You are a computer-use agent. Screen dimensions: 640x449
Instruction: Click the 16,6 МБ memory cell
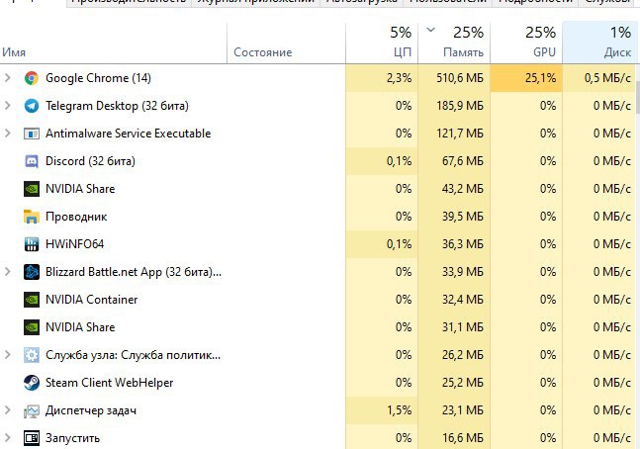(x=454, y=437)
